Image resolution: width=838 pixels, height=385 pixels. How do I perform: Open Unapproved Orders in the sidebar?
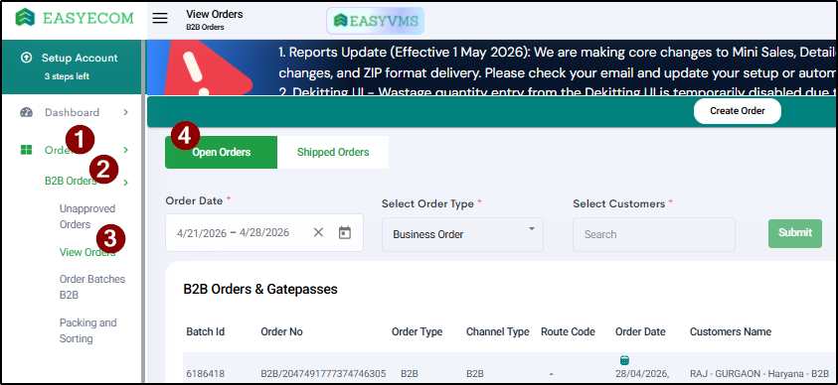[87, 216]
